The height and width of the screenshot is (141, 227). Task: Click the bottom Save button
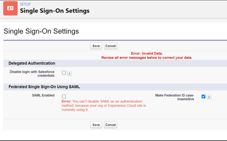96,125
